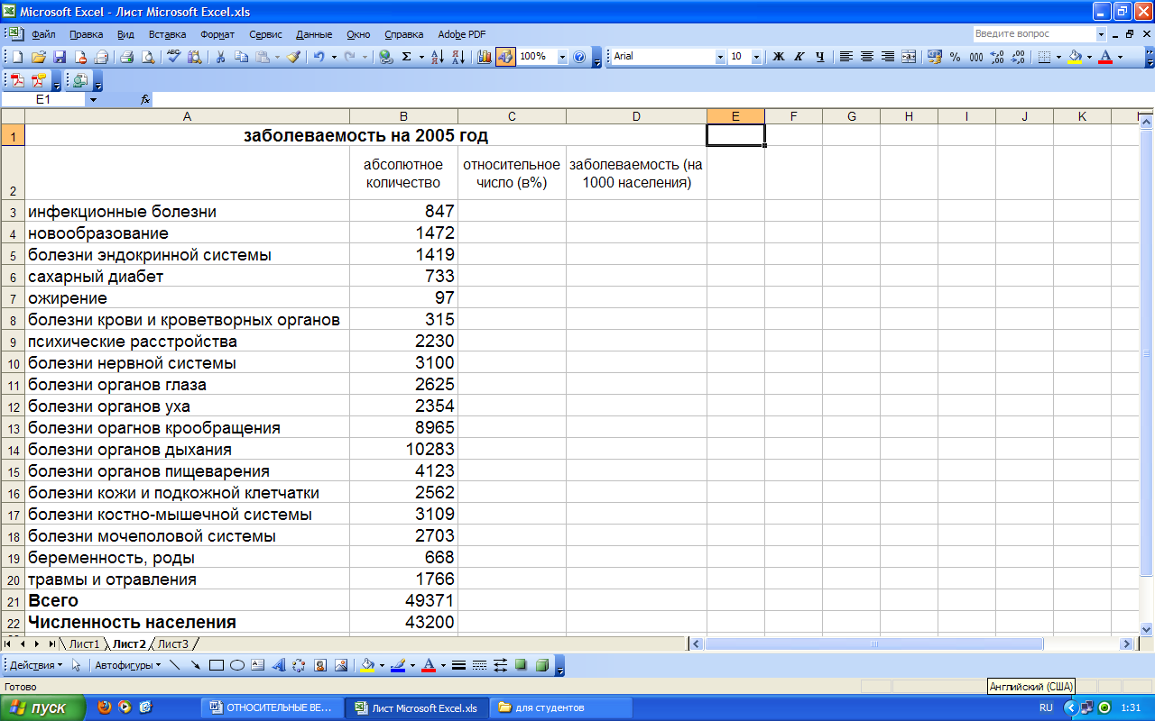Open the AutoSum functions dropdown arrow
This screenshot has height=721, width=1155.
[x=420, y=57]
